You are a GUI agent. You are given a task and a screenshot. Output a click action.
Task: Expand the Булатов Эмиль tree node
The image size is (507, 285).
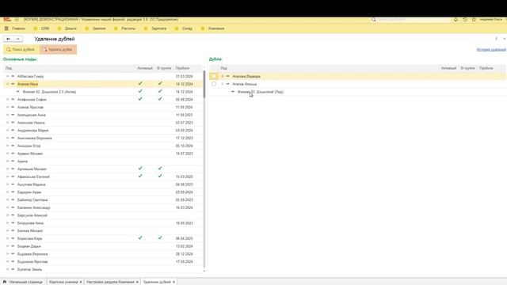click(7, 269)
